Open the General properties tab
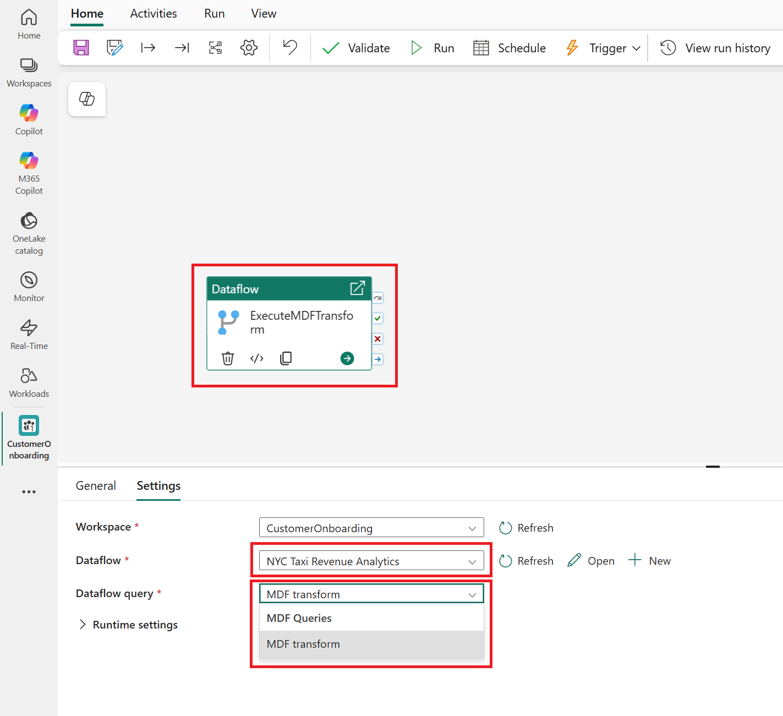 tap(96, 485)
